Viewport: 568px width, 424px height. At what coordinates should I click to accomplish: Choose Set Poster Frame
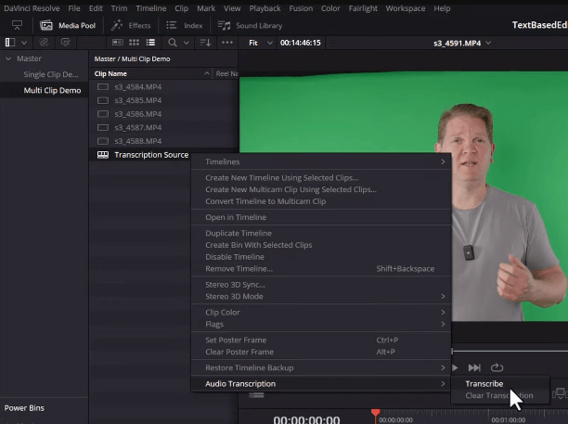tap(321, 340)
